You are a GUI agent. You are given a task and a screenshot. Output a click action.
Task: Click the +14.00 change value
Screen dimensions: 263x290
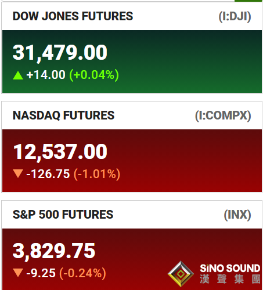(46, 75)
